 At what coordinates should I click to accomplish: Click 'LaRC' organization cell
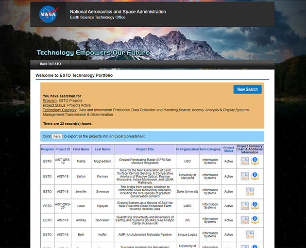point(187,206)
